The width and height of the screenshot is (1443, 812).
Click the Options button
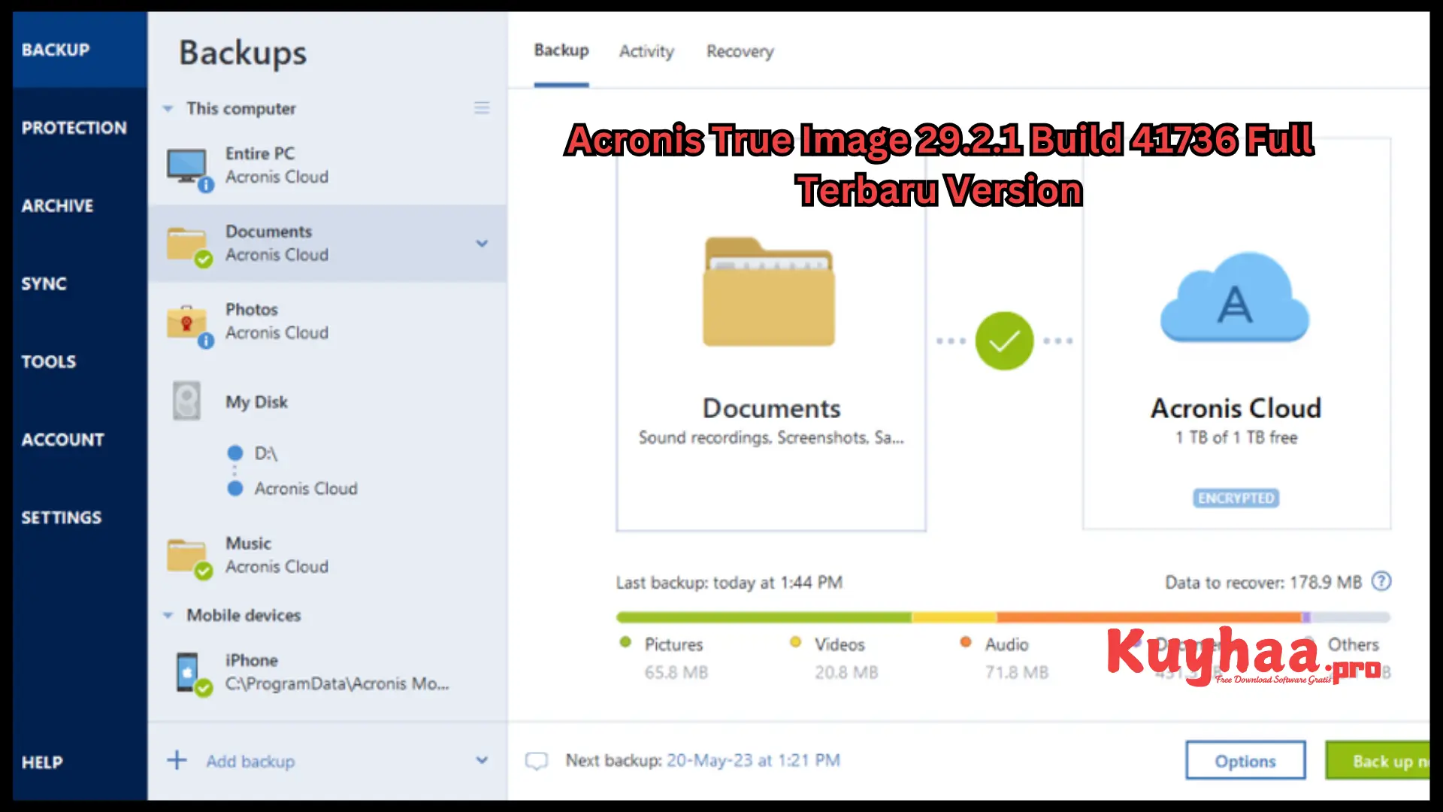pos(1245,761)
